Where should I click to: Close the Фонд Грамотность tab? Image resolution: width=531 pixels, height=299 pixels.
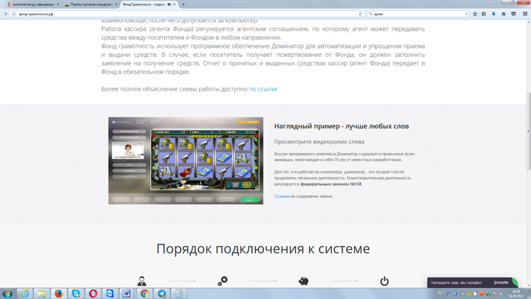[x=174, y=4]
